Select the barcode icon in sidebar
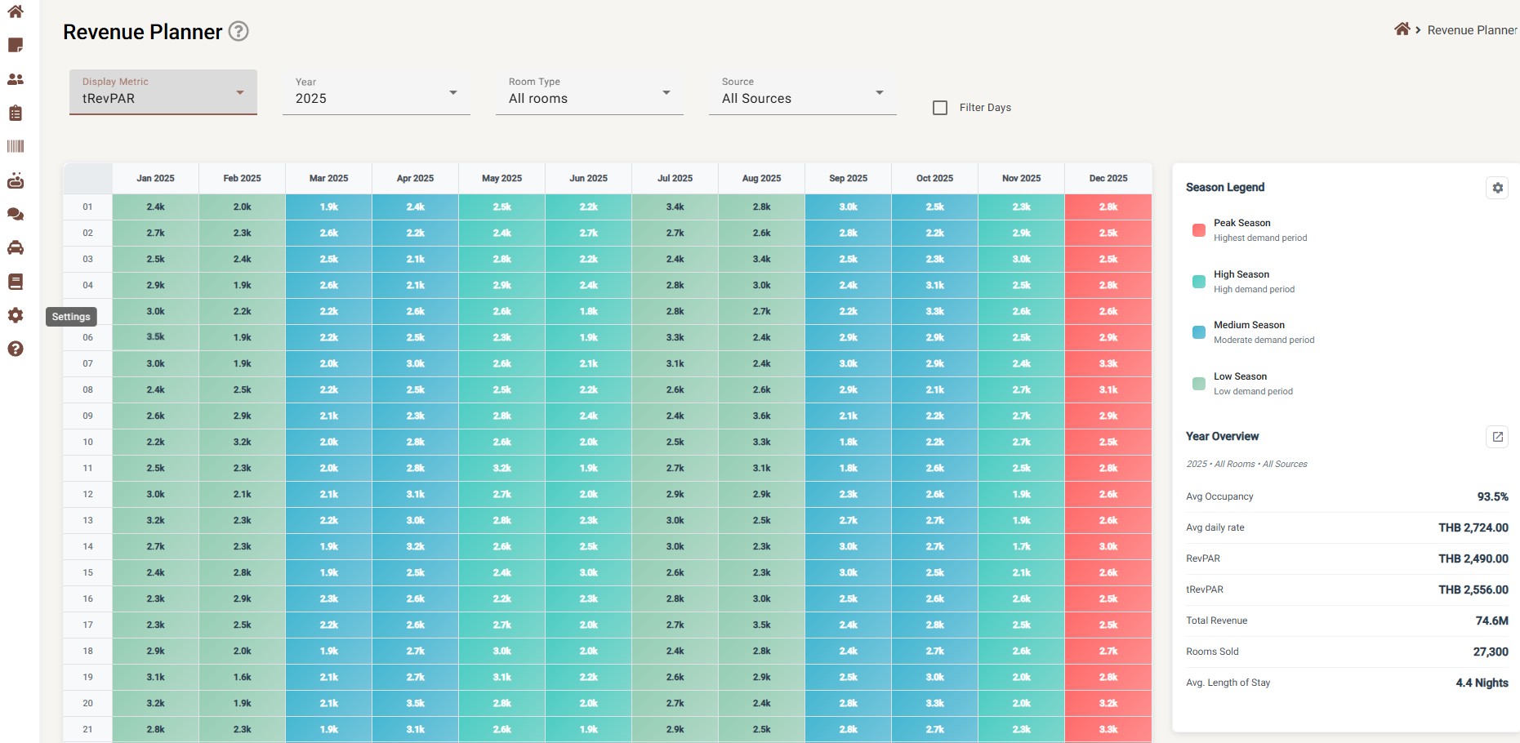Image resolution: width=1520 pixels, height=743 pixels. coord(16,147)
